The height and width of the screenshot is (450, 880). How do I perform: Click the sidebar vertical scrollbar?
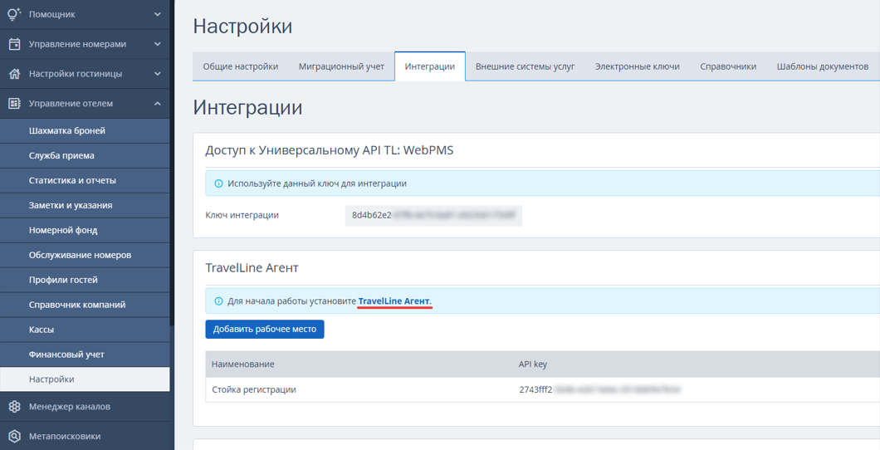click(x=173, y=163)
